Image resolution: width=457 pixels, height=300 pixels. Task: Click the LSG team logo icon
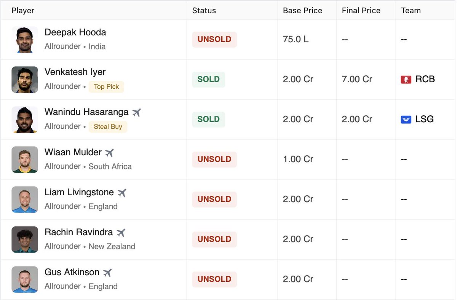(406, 120)
